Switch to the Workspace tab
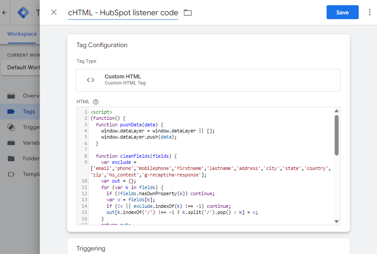This screenshot has height=254, width=377. pyautogui.click(x=22, y=34)
